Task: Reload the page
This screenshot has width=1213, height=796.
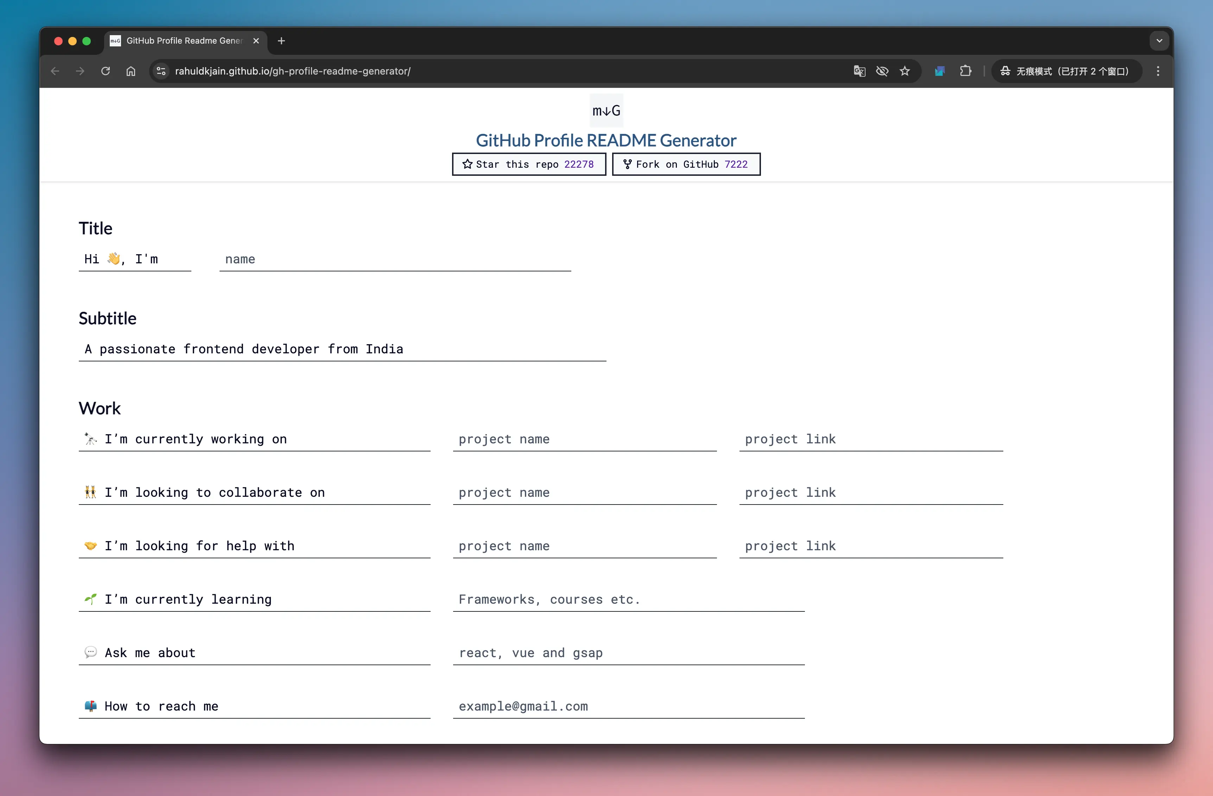Action: [x=106, y=71]
